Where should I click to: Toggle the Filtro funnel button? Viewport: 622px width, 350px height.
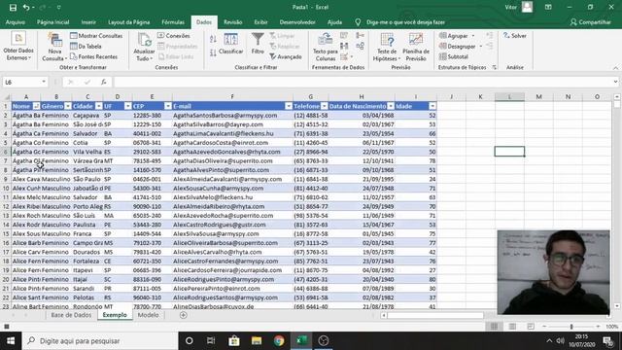[x=258, y=44]
